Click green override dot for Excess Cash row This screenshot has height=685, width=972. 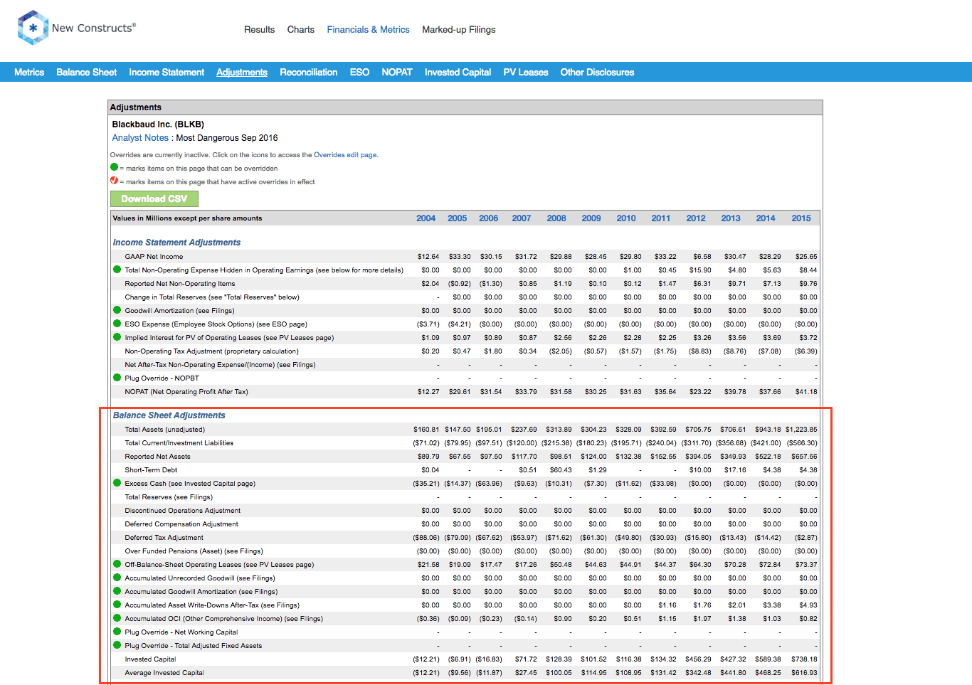[x=117, y=483]
